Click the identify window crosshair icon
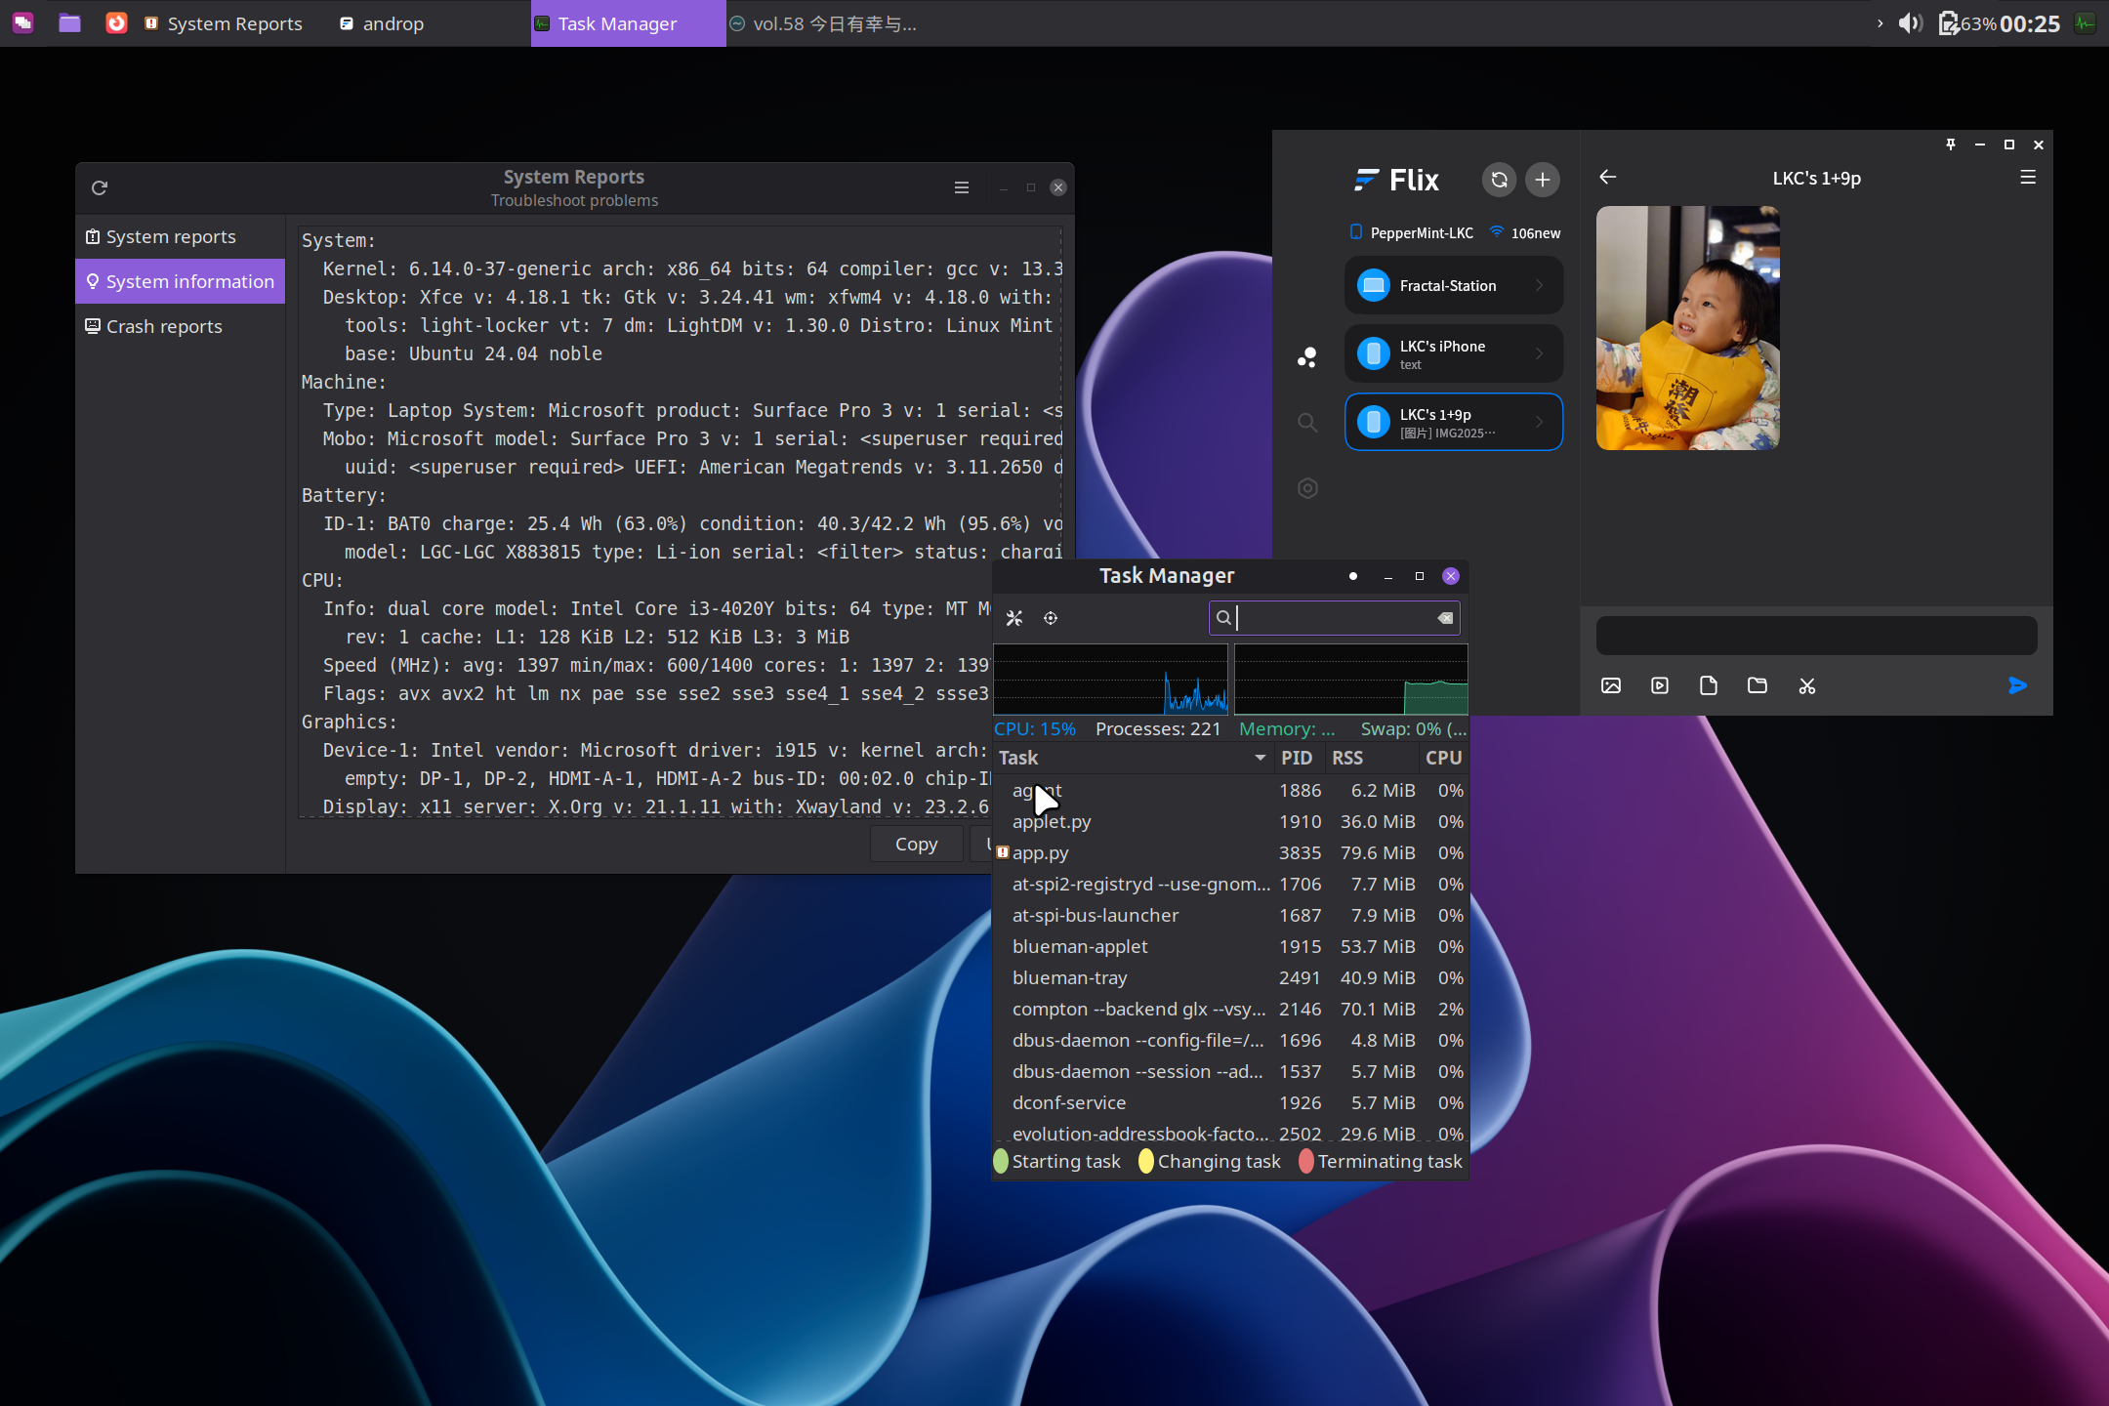The height and width of the screenshot is (1406, 2109). pyautogui.click(x=1051, y=618)
